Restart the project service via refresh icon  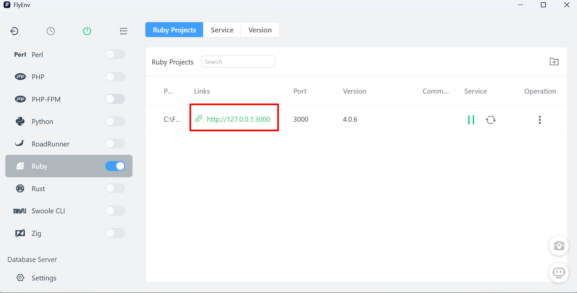pos(491,120)
